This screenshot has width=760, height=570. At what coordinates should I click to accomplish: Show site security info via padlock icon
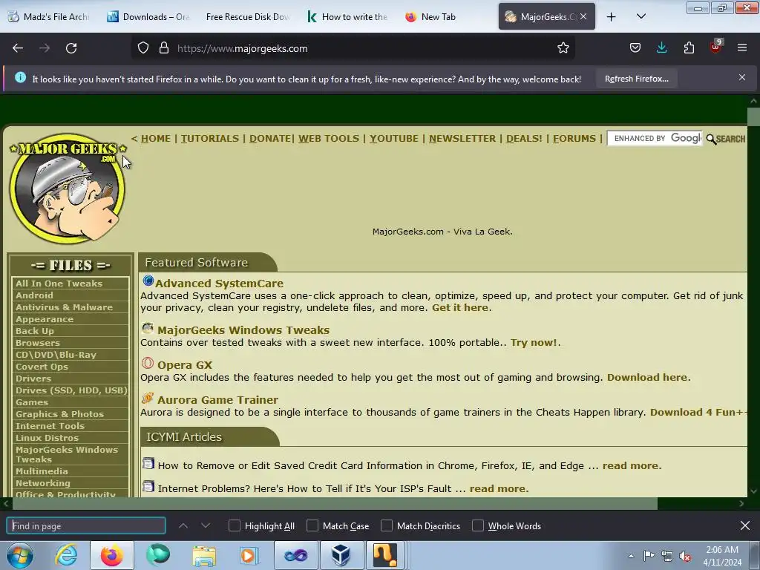[x=164, y=48]
